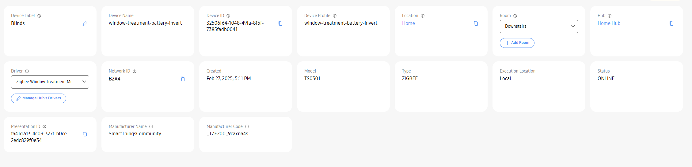Copy the Network ID B2A4
Viewport: 692px width, 167px height.
coord(183,79)
